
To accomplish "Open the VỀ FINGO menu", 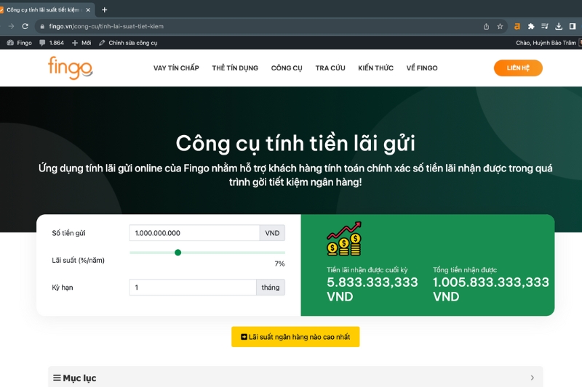I will pos(422,68).
